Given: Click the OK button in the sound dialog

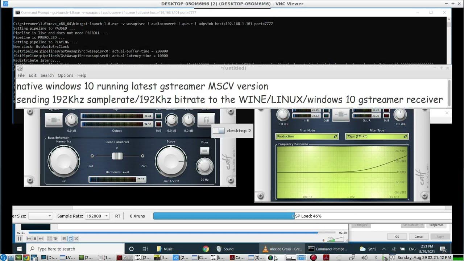Looking at the screenshot, I should pos(397,236).
